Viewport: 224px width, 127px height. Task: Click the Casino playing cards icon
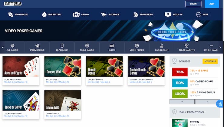[76, 14]
